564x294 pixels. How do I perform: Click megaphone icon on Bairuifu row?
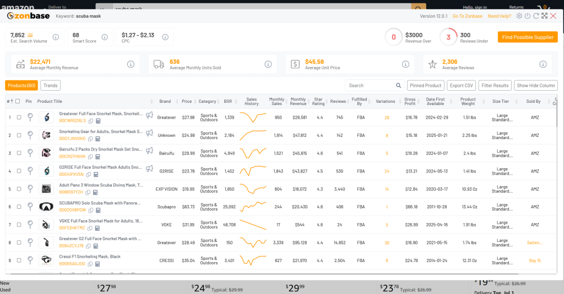pos(149,151)
